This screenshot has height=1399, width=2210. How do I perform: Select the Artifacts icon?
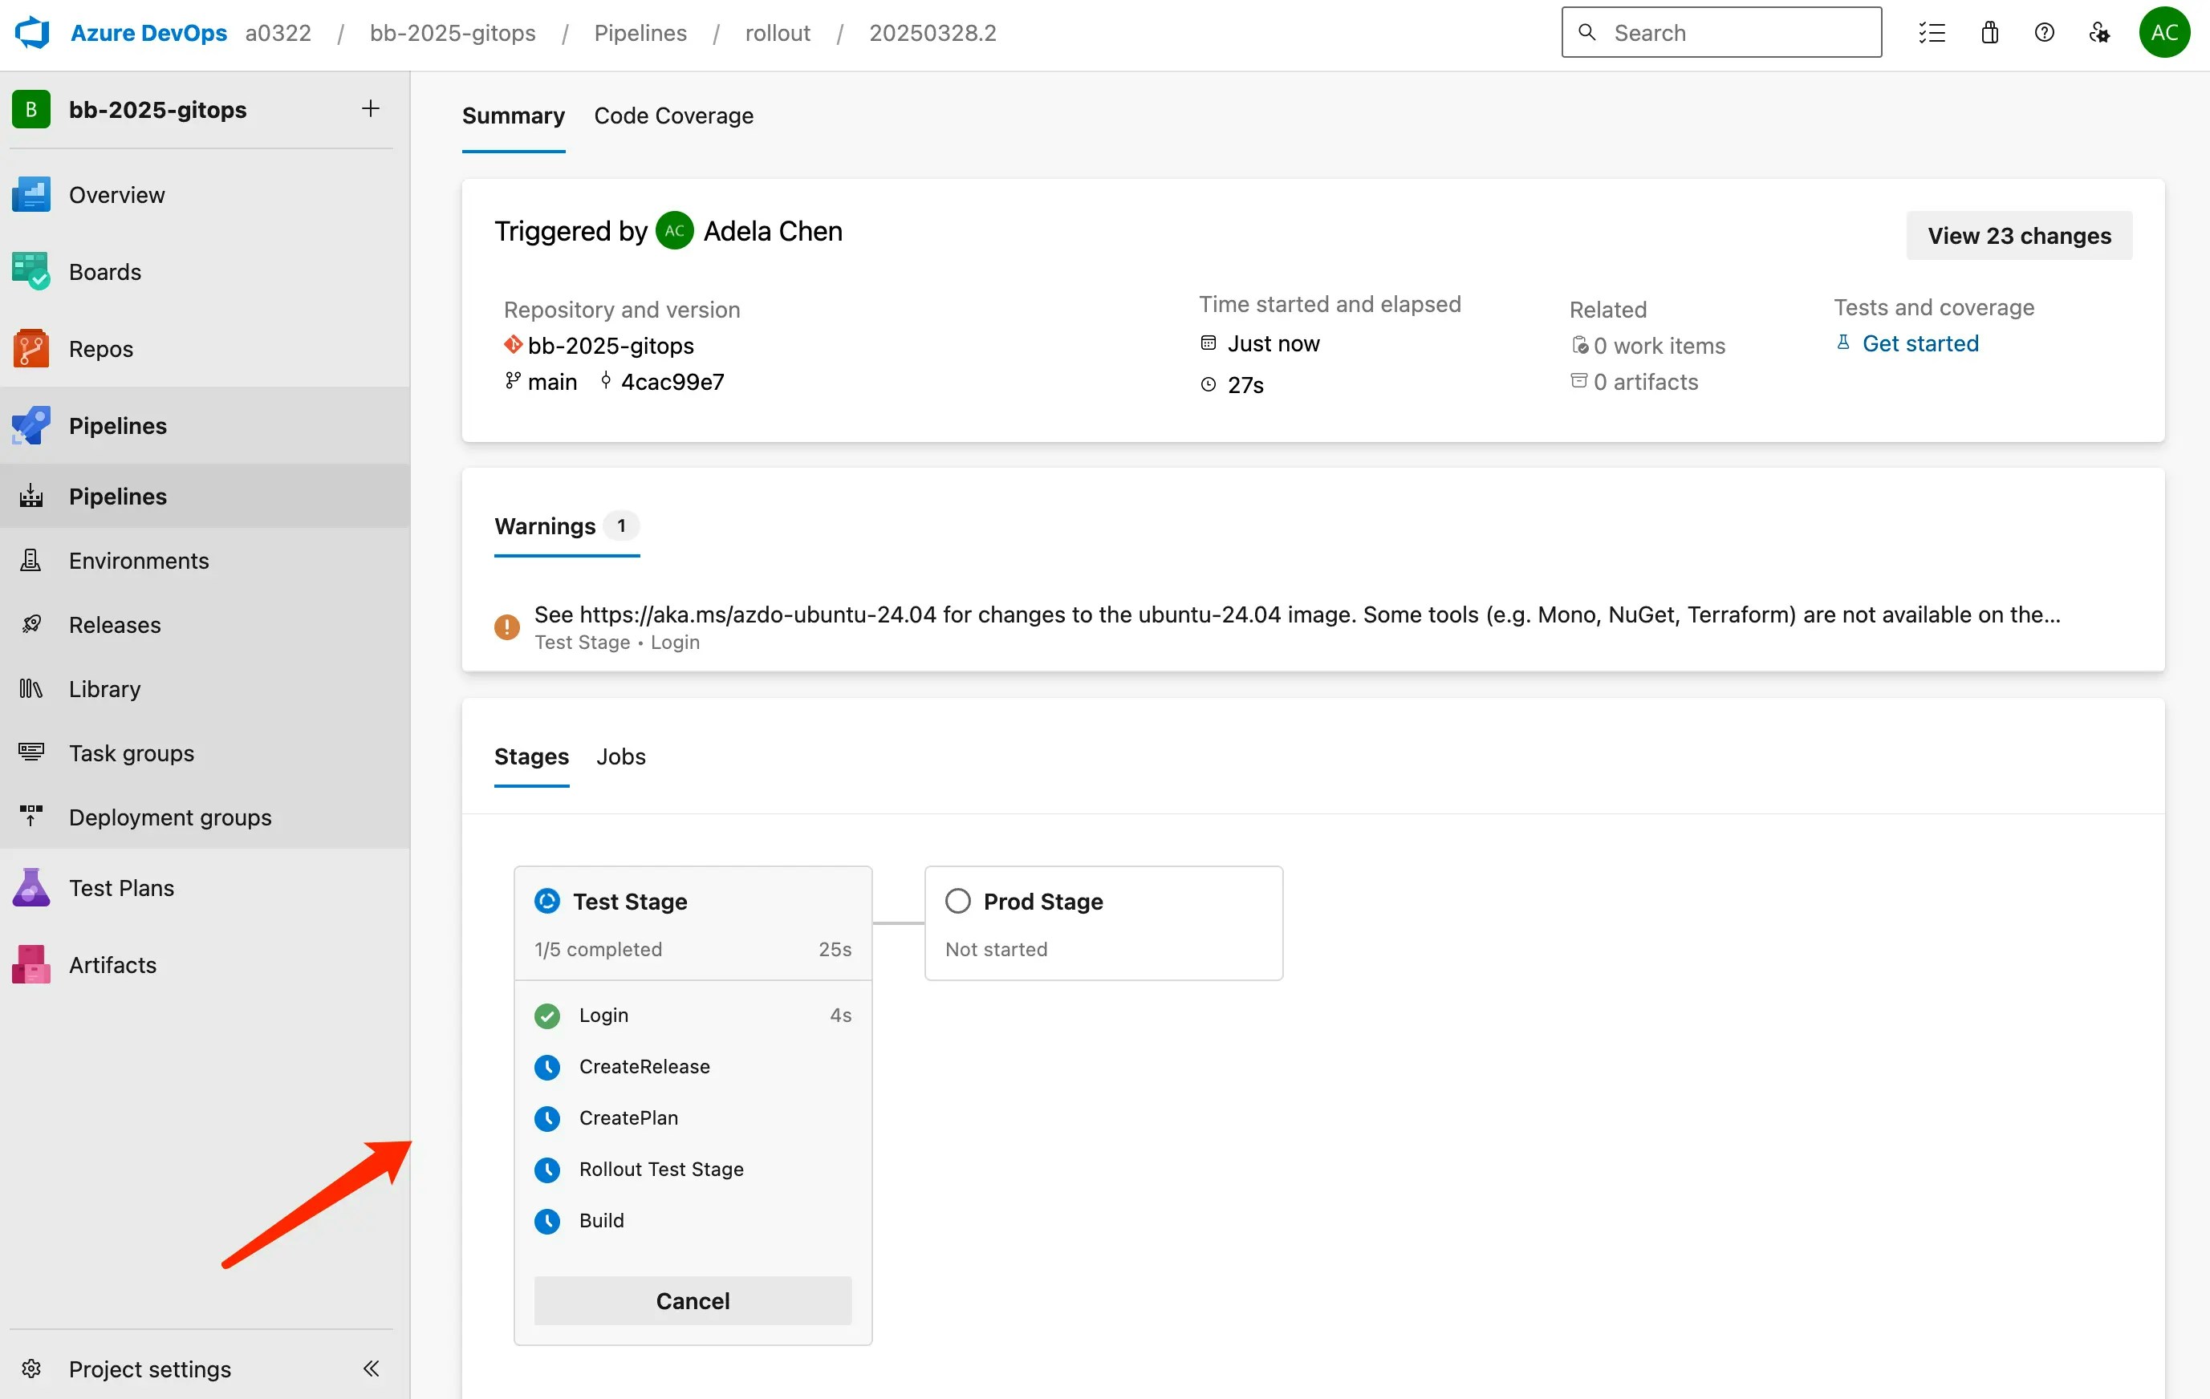pyautogui.click(x=30, y=964)
